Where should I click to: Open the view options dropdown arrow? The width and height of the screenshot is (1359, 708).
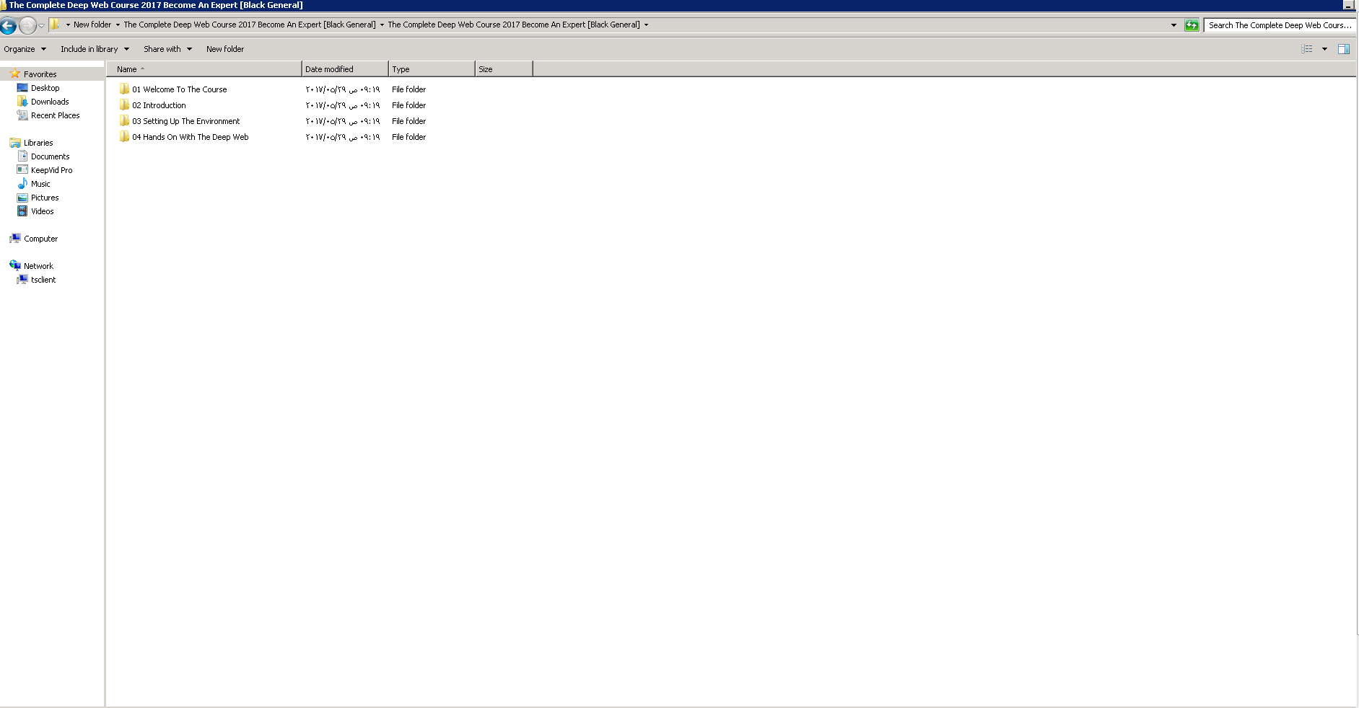(1324, 49)
